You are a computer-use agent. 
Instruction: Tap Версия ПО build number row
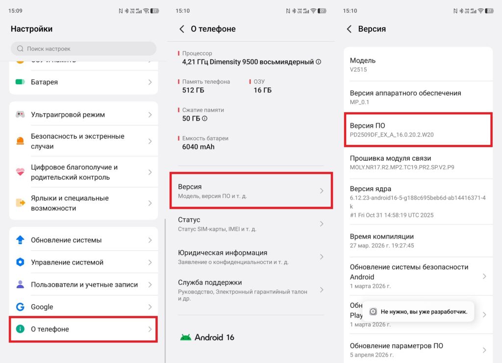point(418,129)
